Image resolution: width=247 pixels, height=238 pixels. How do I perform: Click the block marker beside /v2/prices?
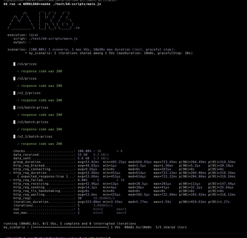pos(14,78)
